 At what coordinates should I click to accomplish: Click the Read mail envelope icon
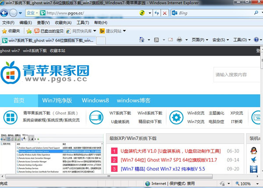171,40
